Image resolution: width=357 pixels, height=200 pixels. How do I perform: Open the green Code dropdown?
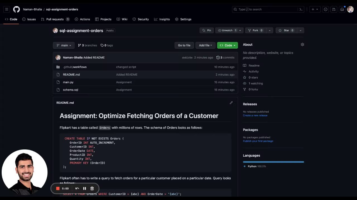(228, 45)
